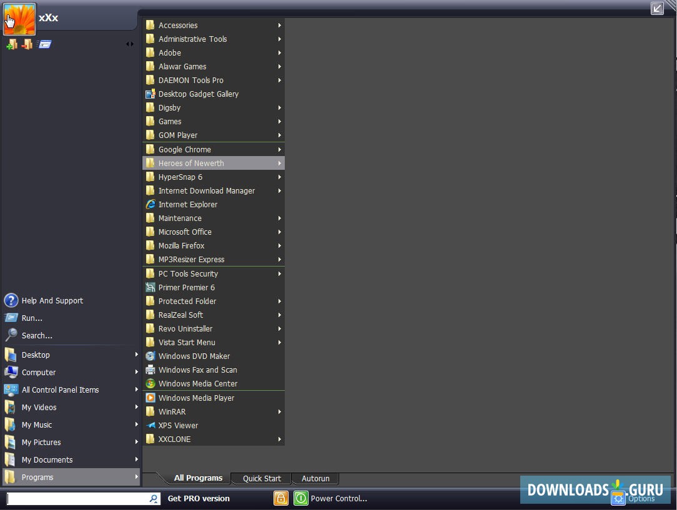Switch to the Quick Start tab
Viewport: 677px width, 510px height.
(262, 479)
